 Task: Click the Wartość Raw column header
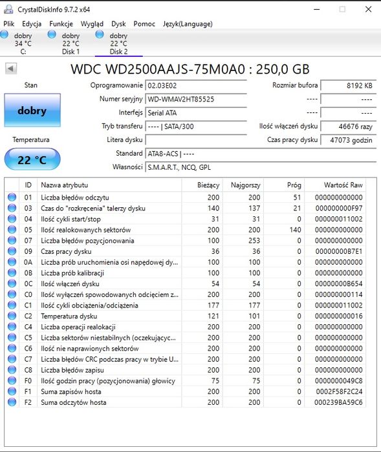pyautogui.click(x=335, y=185)
